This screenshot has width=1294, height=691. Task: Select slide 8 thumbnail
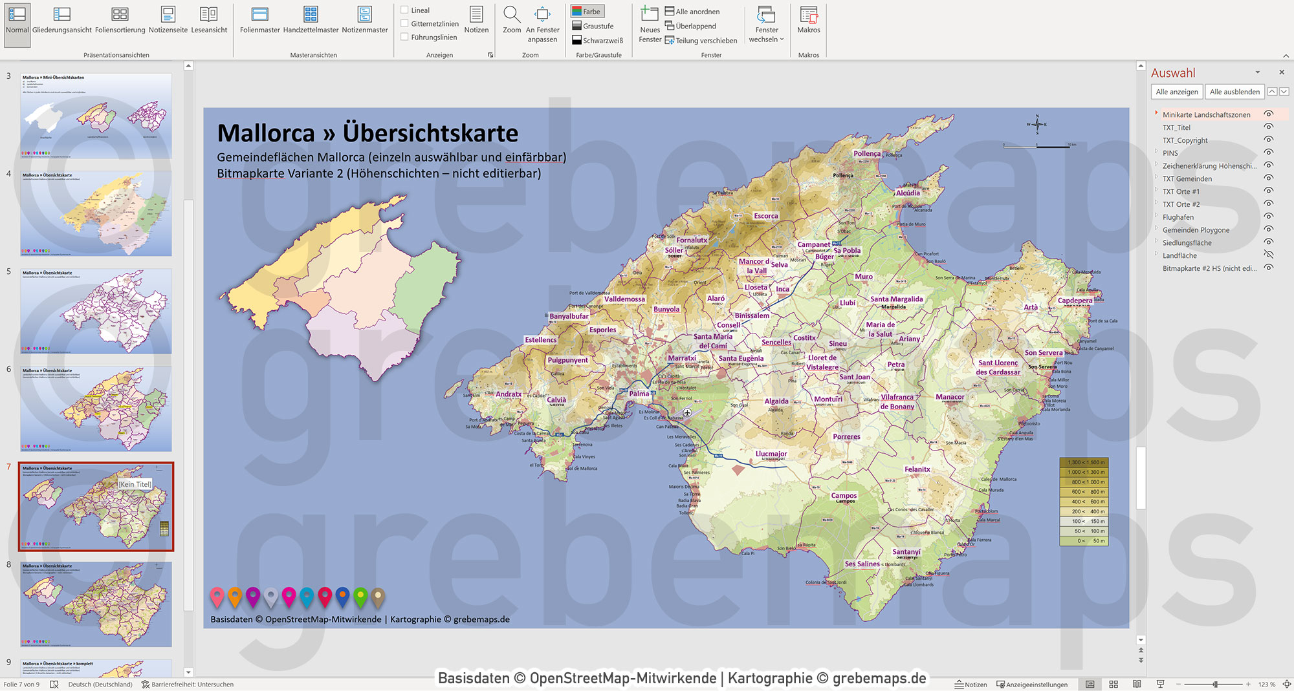96,604
